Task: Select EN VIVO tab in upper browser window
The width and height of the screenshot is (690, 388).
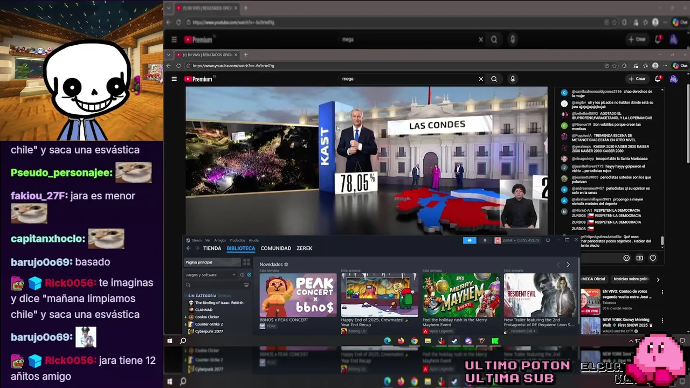Action: click(208, 8)
